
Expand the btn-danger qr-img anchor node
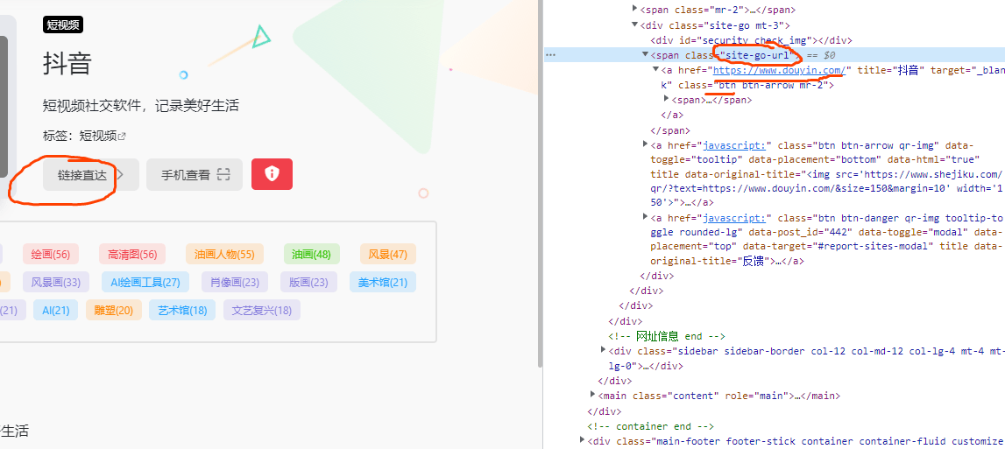tap(646, 217)
